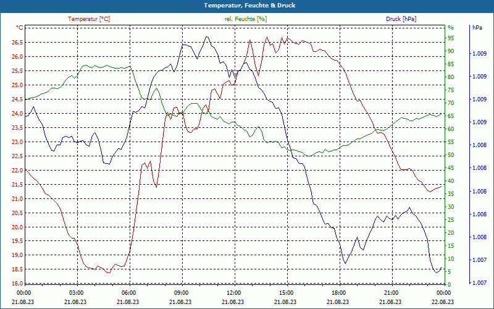Click the 23,5 temperature axis value
Screen dimensions: 494x309
(x=18, y=128)
